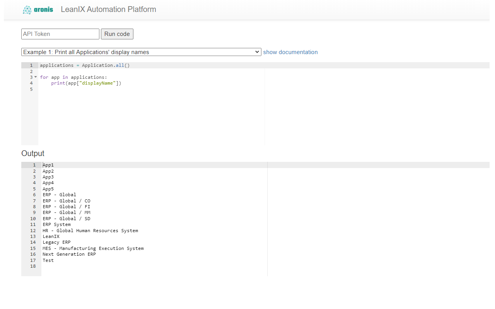
Task: Open the Example 1 code selection dropdown
Action: 141,52
